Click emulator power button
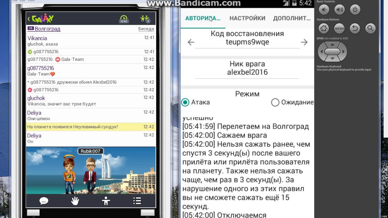 355,10
